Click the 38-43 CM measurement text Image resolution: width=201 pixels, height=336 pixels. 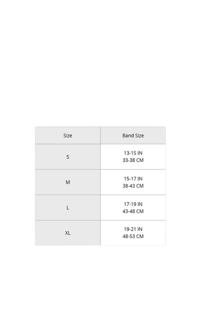(x=133, y=186)
